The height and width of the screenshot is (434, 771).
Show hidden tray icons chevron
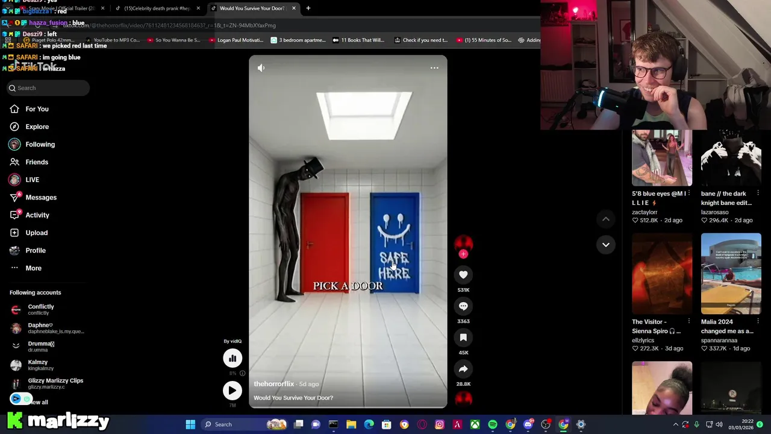(x=675, y=424)
